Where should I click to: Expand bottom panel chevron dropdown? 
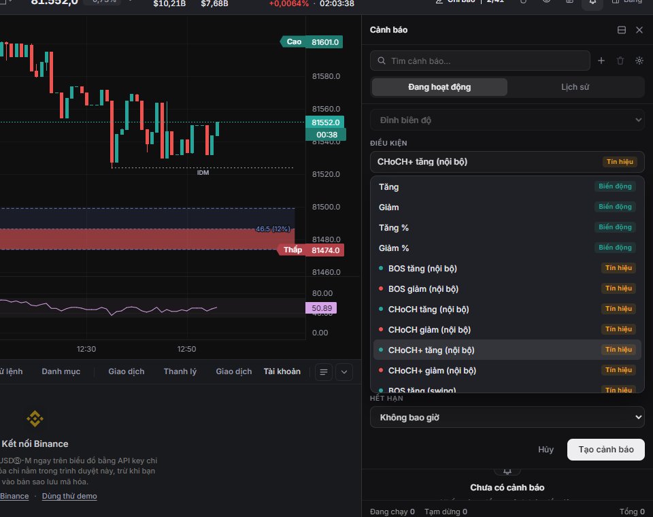pos(344,372)
